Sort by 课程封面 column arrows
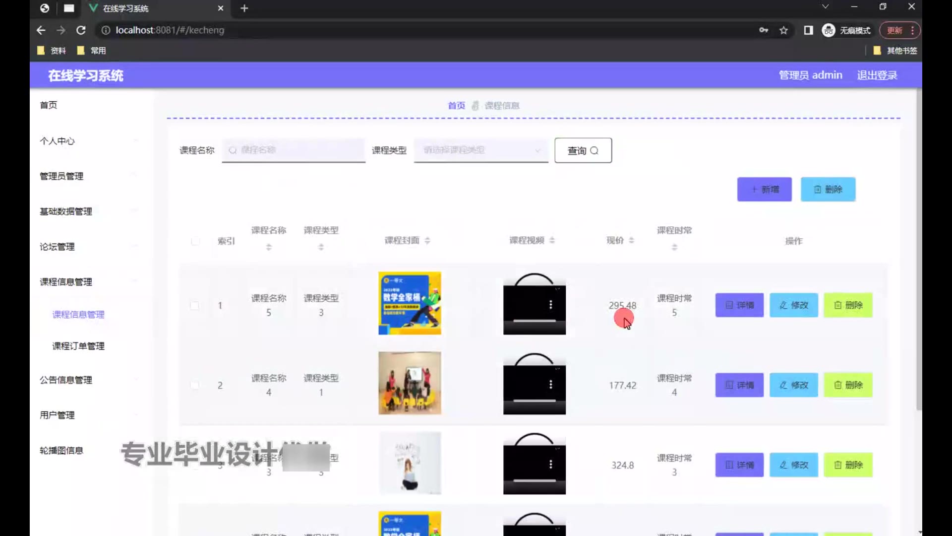This screenshot has width=952, height=536. coord(427,241)
